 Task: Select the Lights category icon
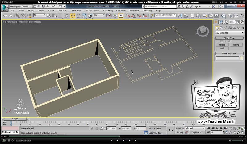[x=226, y=28]
